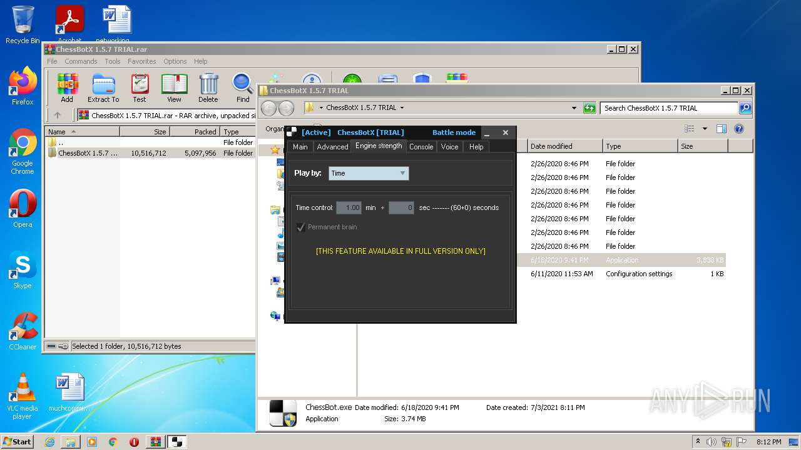The height and width of the screenshot is (450, 801).
Task: Sort Explorer list by Date modified
Action: coord(565,146)
